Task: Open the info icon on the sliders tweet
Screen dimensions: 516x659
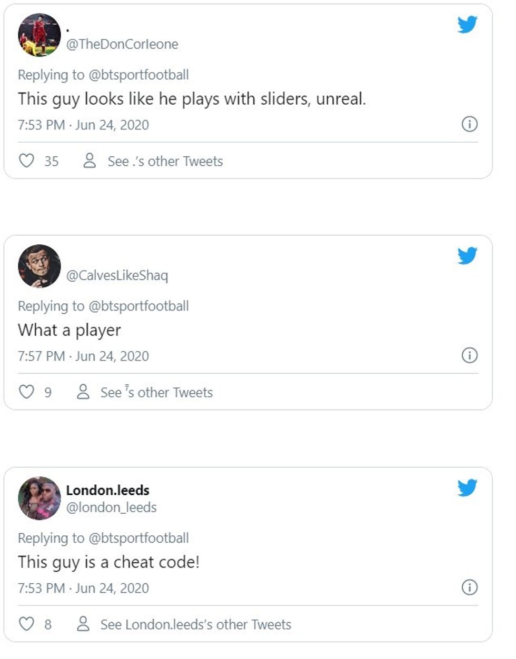Action: (469, 125)
